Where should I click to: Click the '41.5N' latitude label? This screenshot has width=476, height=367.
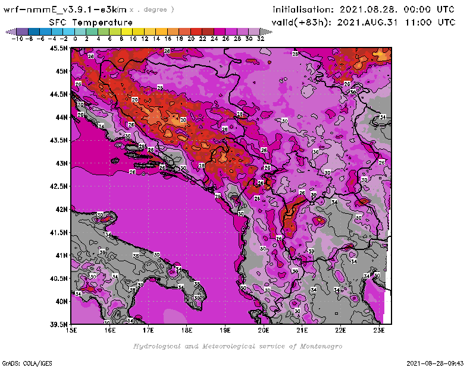pos(58,232)
